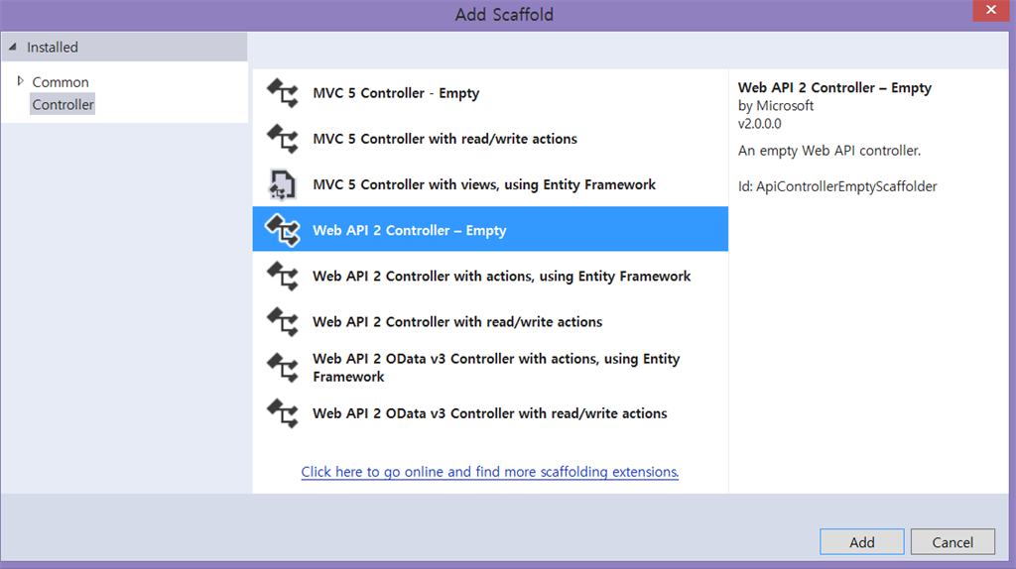
Task: Select the Controller category in tree
Action: (63, 104)
